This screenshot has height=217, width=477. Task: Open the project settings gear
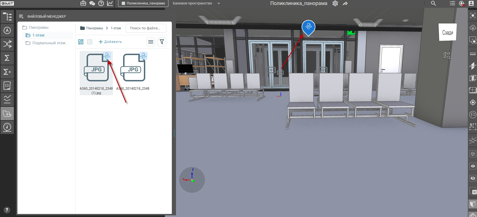[x=335, y=3]
